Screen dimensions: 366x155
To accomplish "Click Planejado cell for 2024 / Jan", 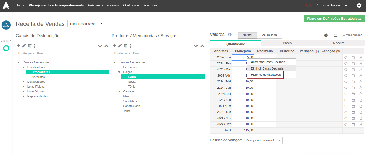I will pyautogui.click(x=243, y=57).
